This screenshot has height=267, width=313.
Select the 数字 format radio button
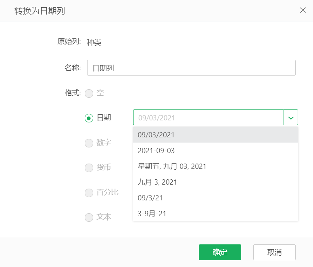click(89, 143)
